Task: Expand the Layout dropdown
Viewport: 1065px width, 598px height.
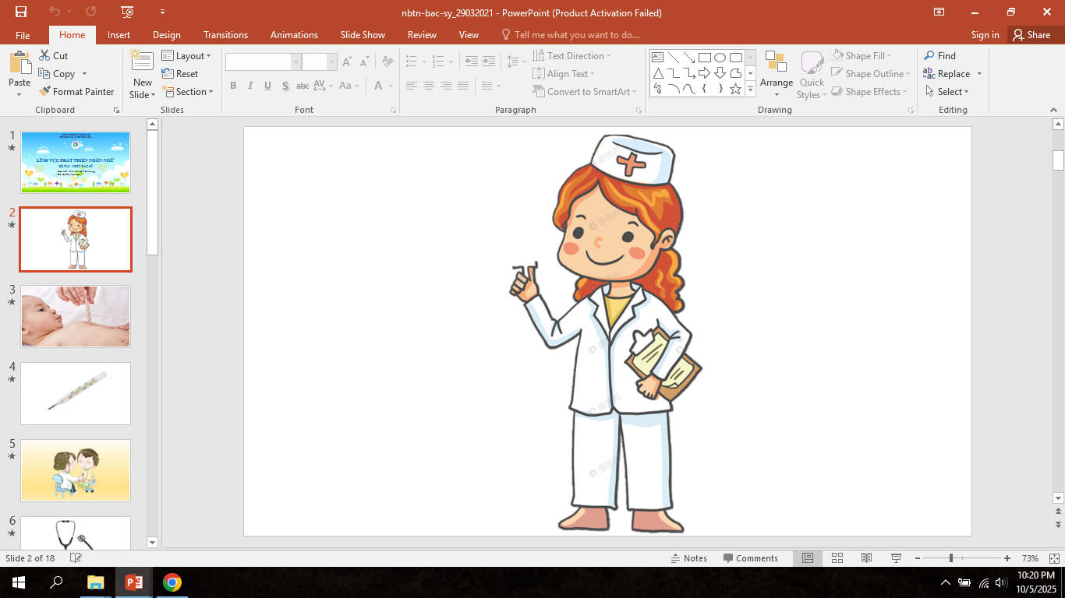Action: coord(187,56)
